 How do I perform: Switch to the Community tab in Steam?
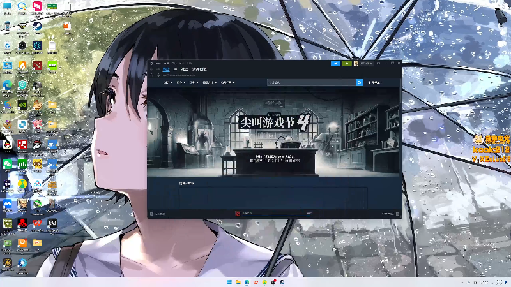tap(185, 70)
